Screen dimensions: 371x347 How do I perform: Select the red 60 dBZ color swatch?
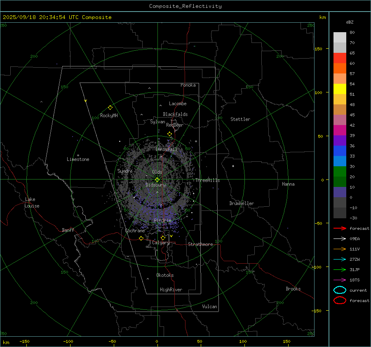pyautogui.click(x=340, y=58)
